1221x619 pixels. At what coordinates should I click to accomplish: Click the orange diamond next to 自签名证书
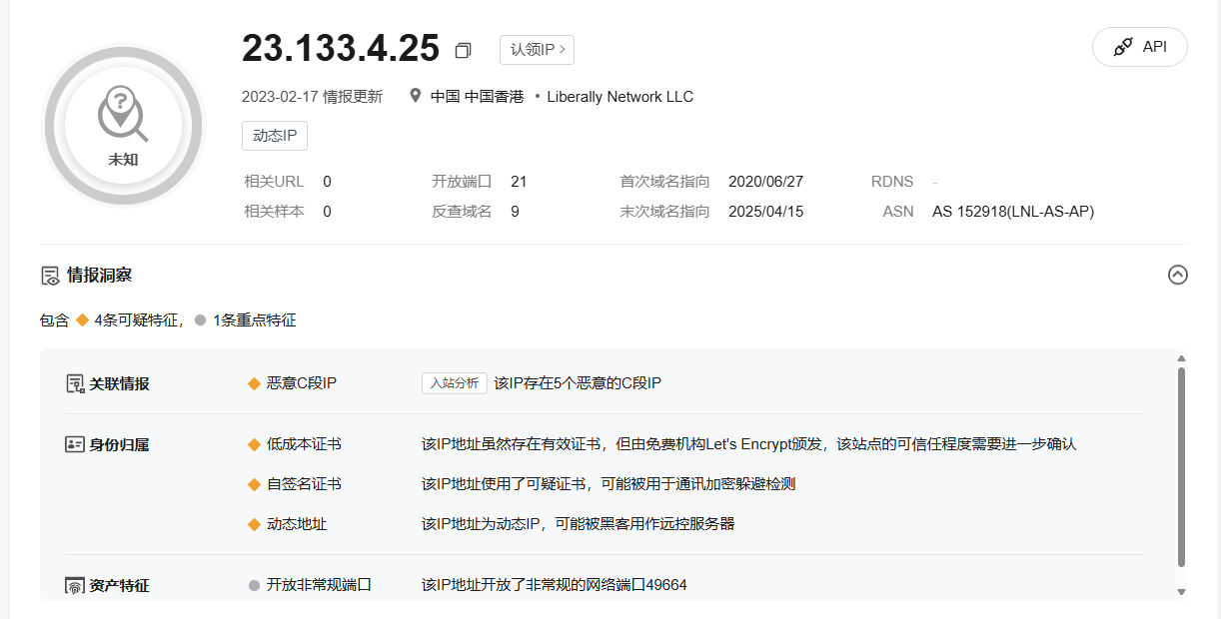click(254, 484)
